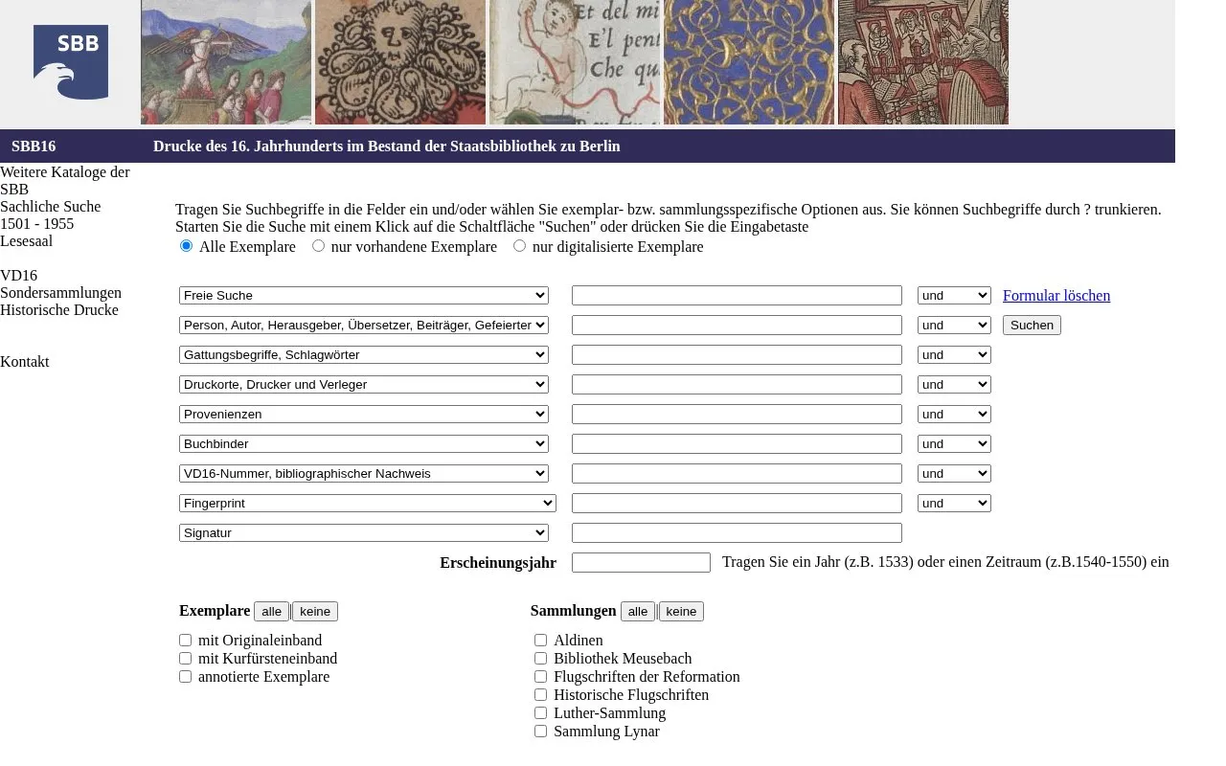Open Sondersammlungen Historische Drucke link
This screenshot has width=1226, height=766.
pos(61,302)
